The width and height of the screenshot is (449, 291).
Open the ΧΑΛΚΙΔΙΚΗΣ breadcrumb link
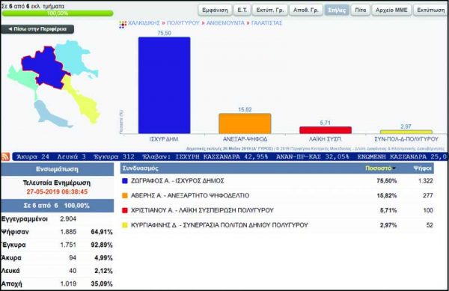tap(144, 23)
